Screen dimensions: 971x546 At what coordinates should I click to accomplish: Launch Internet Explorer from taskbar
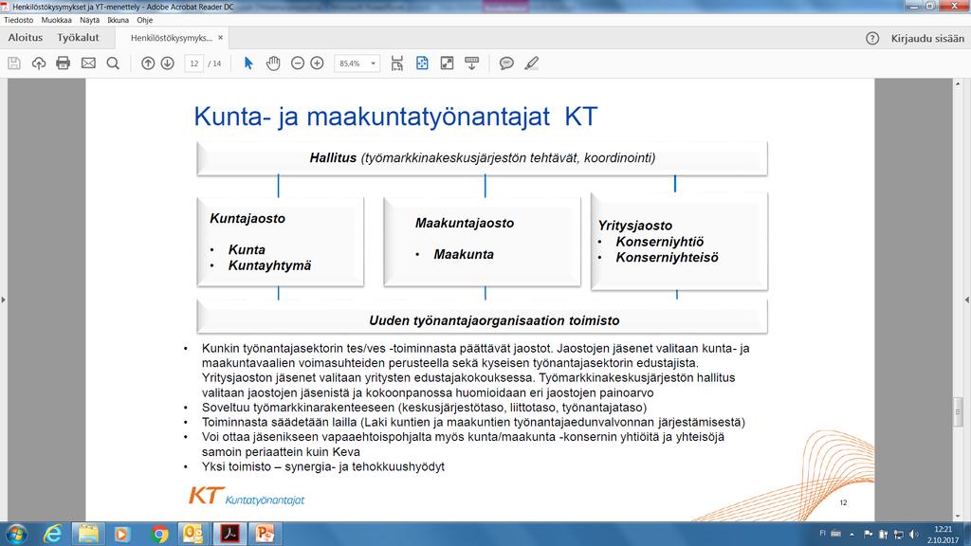pyautogui.click(x=53, y=534)
